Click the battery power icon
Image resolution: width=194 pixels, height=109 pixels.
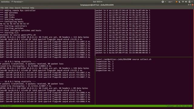[189, 2]
